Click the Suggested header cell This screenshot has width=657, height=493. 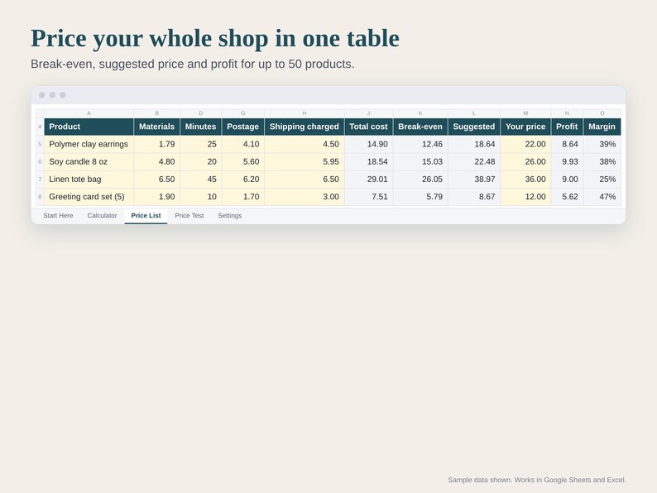click(474, 127)
